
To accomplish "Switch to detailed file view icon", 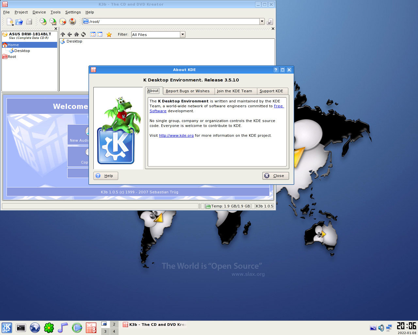I will pos(100,34).
